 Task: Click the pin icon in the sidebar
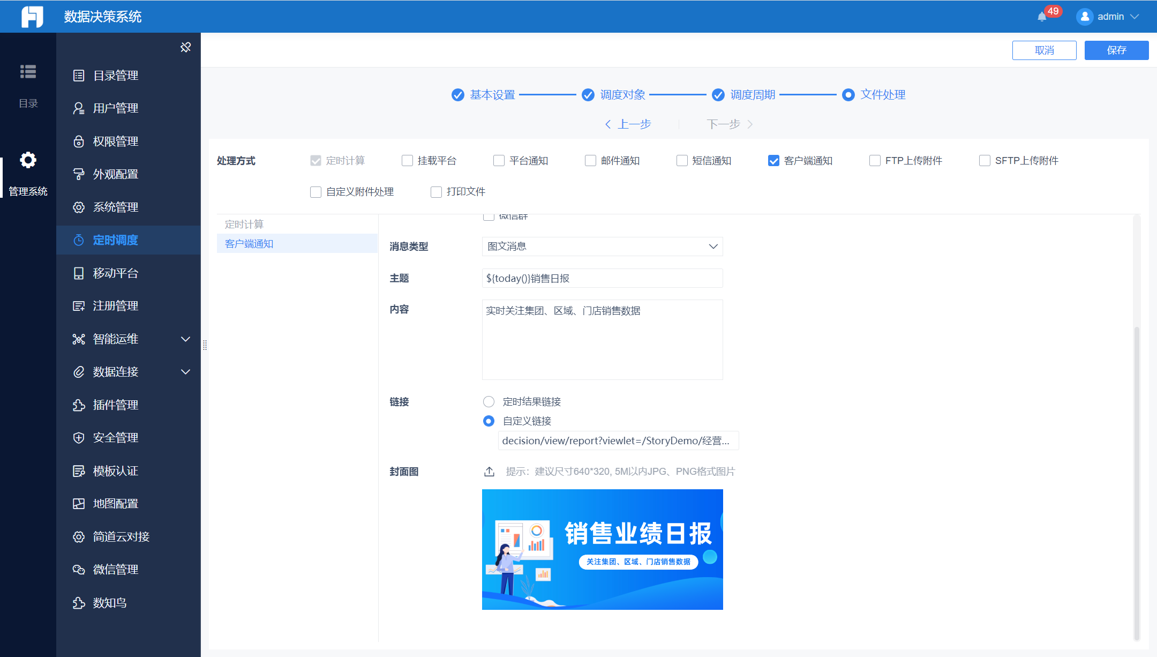185,48
